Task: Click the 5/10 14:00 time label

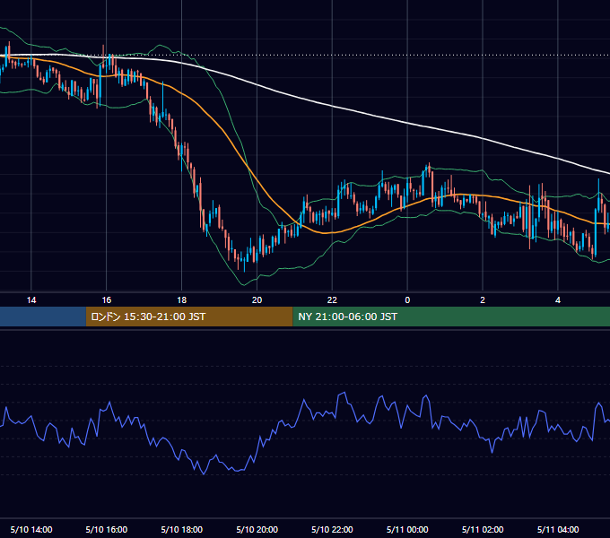Action: tap(31, 529)
